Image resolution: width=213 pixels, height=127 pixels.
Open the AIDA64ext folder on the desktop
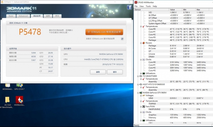coord(8,87)
